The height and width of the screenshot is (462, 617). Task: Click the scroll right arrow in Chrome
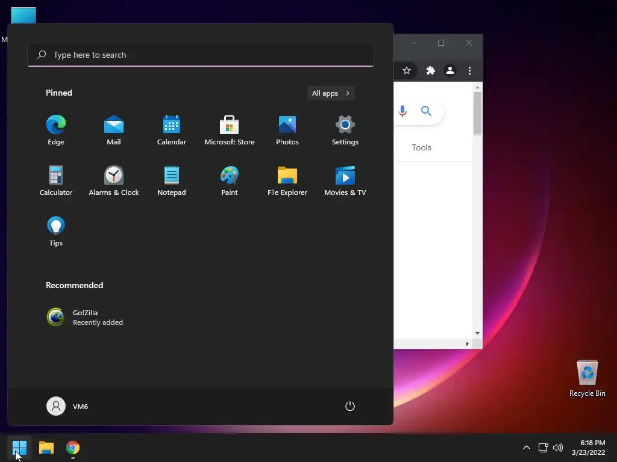(x=467, y=343)
